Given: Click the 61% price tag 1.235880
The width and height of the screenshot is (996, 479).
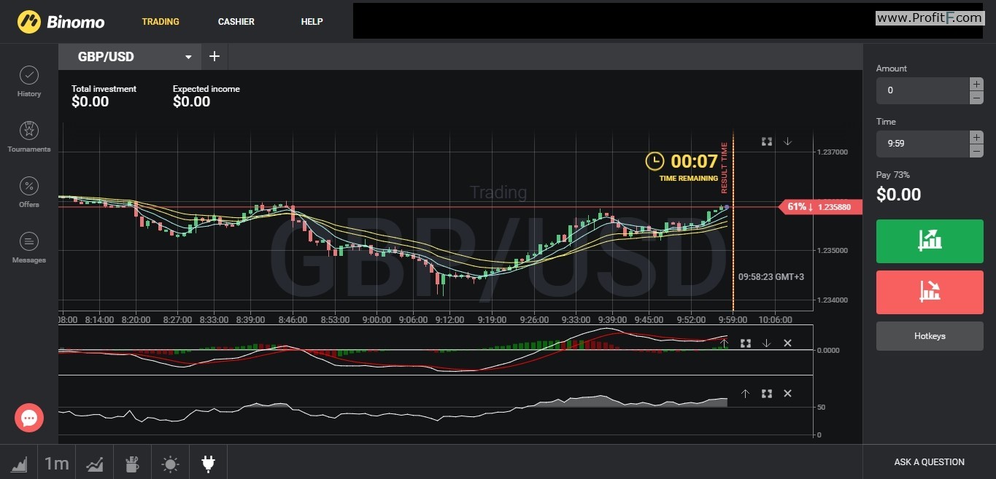Looking at the screenshot, I should pyautogui.click(x=822, y=207).
